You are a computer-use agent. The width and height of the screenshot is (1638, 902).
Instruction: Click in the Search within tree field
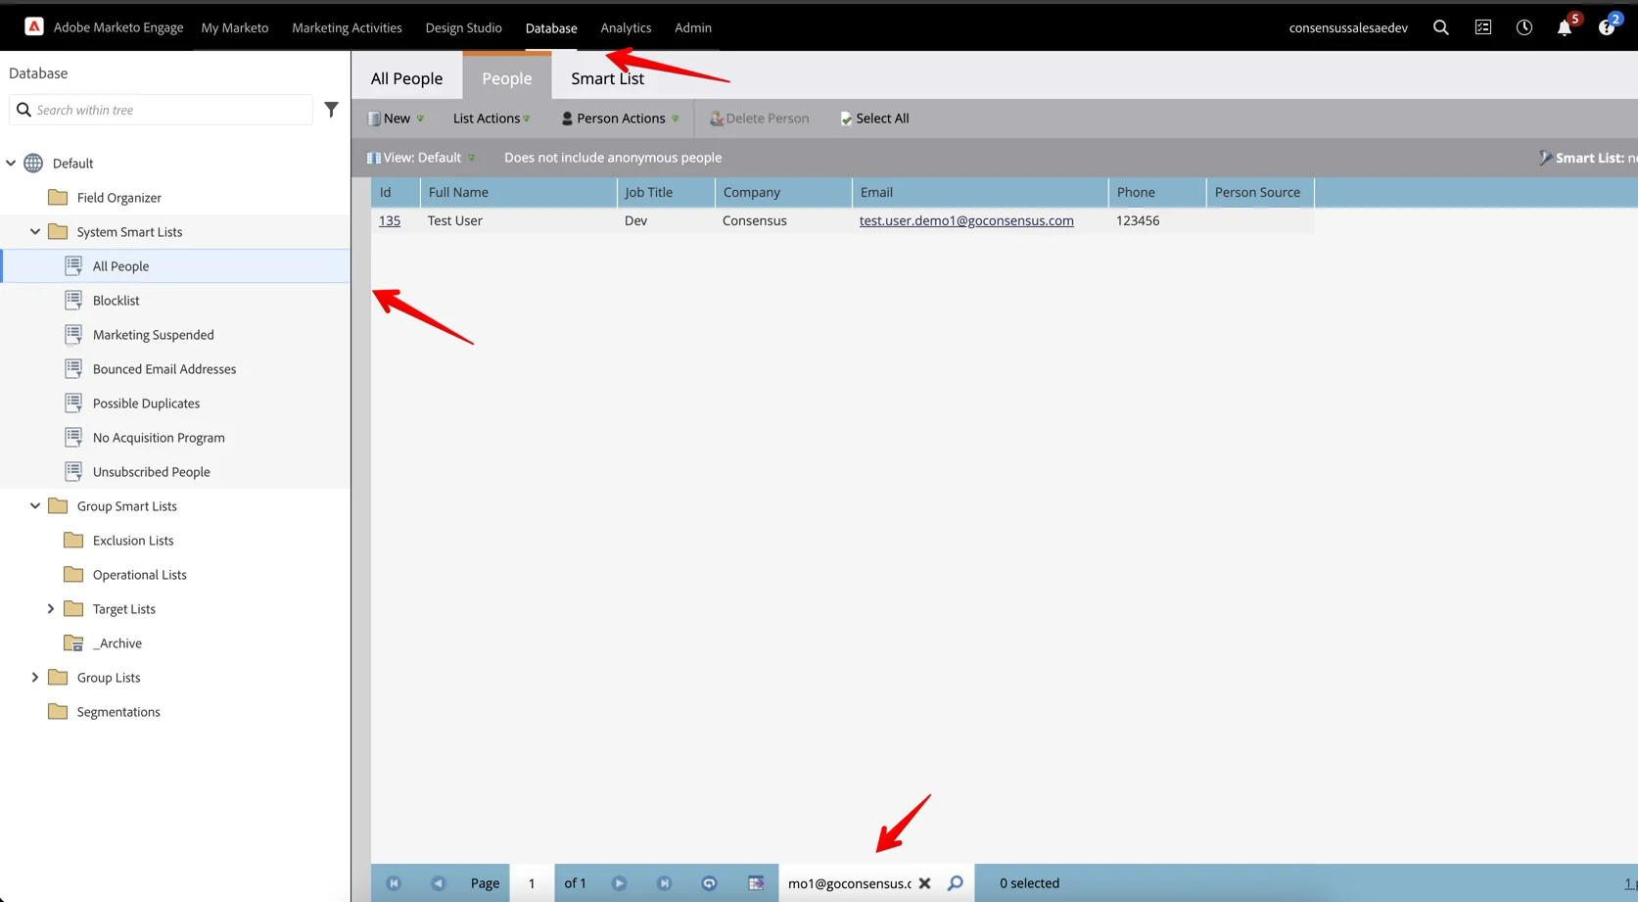pos(162,110)
